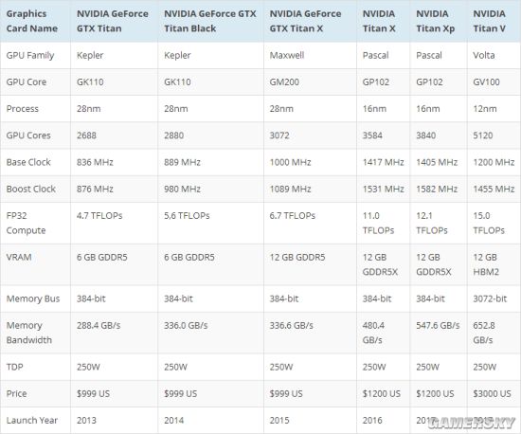The width and height of the screenshot is (521, 434).
Task: Select the $3000 US price cell
Action: 492,394
